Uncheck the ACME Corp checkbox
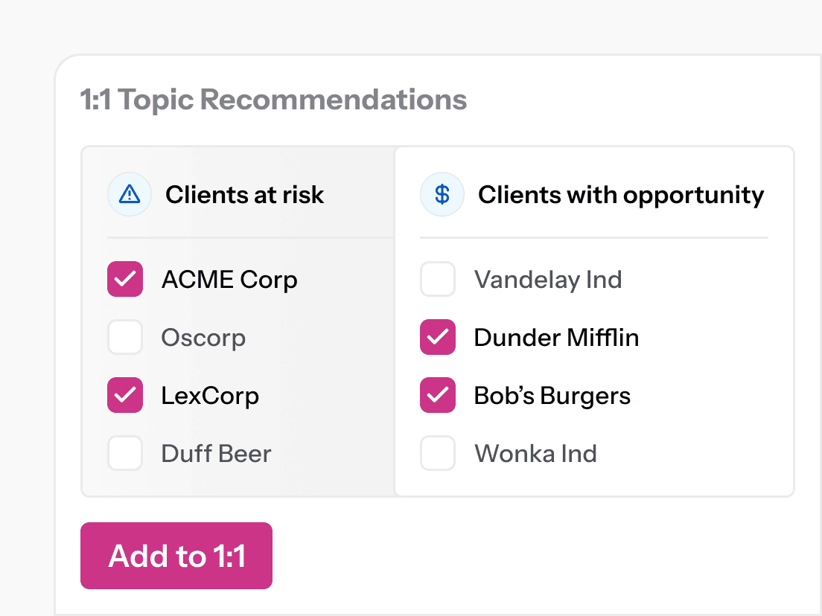Viewport: 822px width, 616px height. click(125, 280)
